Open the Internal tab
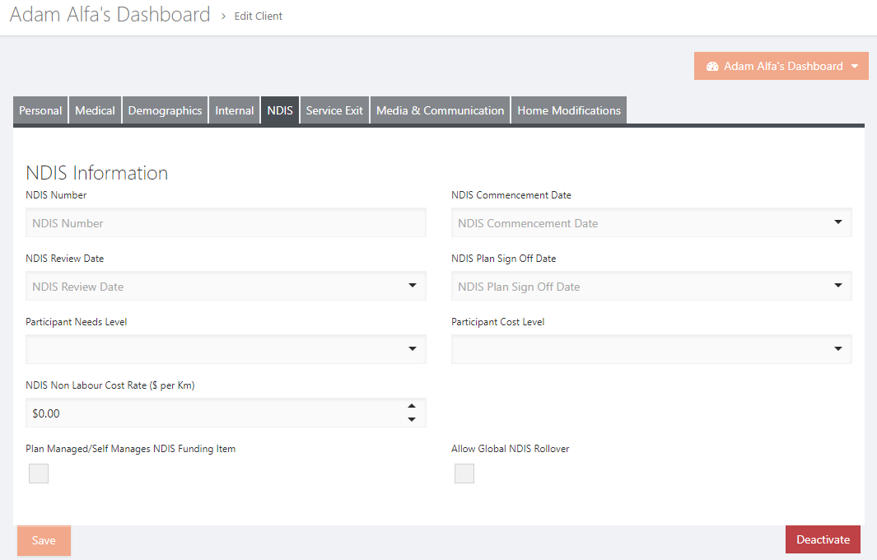The width and height of the screenshot is (877, 560). click(x=235, y=110)
